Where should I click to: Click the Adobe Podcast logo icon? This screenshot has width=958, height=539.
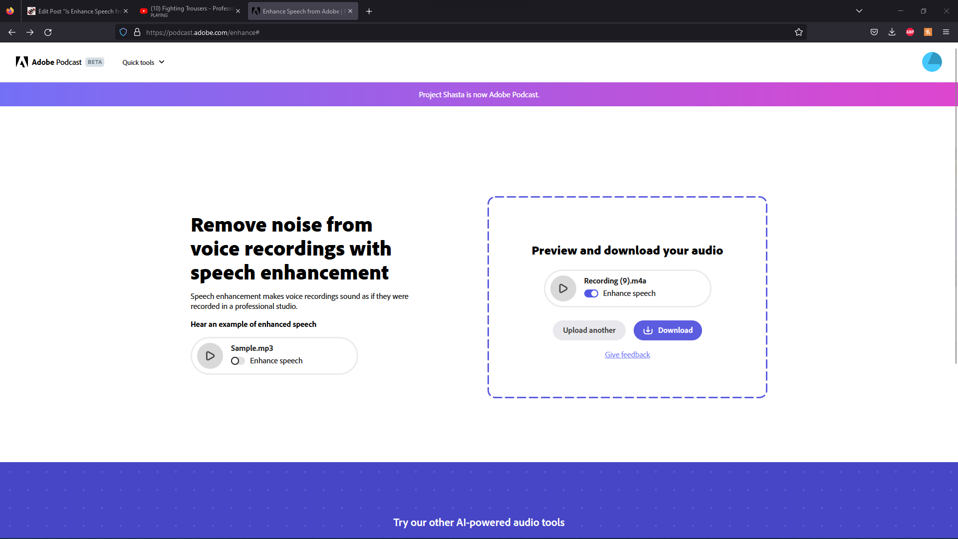coord(21,62)
